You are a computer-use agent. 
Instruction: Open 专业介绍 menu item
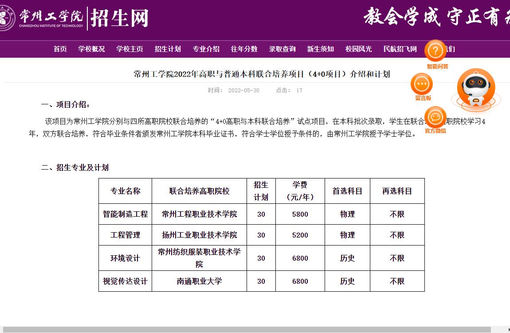click(x=206, y=49)
